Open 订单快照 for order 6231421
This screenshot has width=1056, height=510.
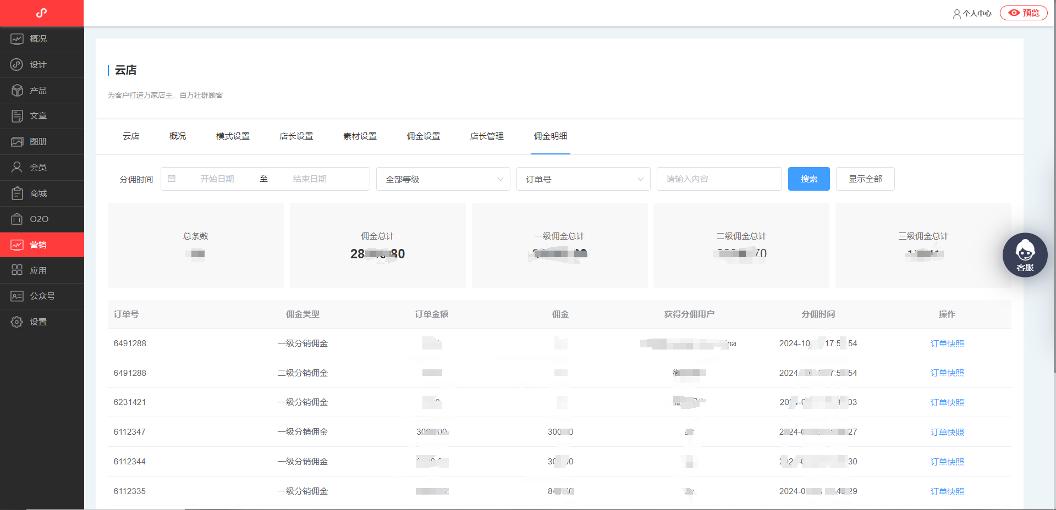tap(947, 403)
